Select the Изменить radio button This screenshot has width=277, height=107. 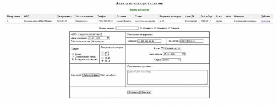[155, 28]
